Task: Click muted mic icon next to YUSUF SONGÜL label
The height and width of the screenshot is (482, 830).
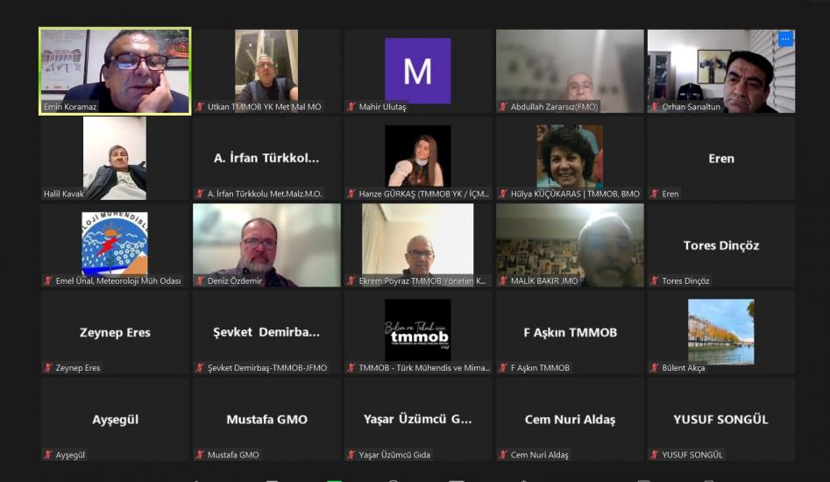Action: [x=655, y=455]
